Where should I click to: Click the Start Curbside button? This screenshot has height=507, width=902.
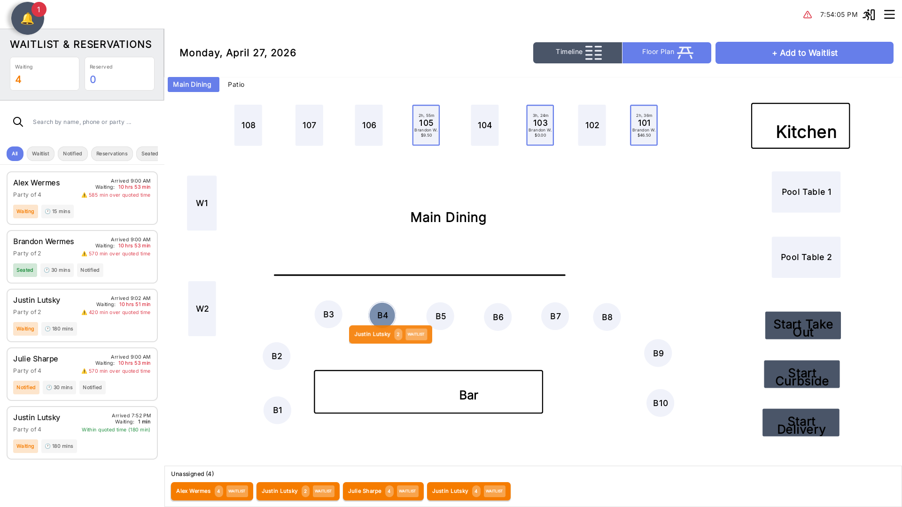pos(802,374)
